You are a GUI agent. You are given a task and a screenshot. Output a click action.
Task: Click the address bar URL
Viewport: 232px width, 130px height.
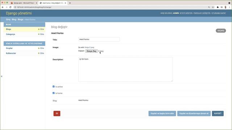(x=34, y=7)
